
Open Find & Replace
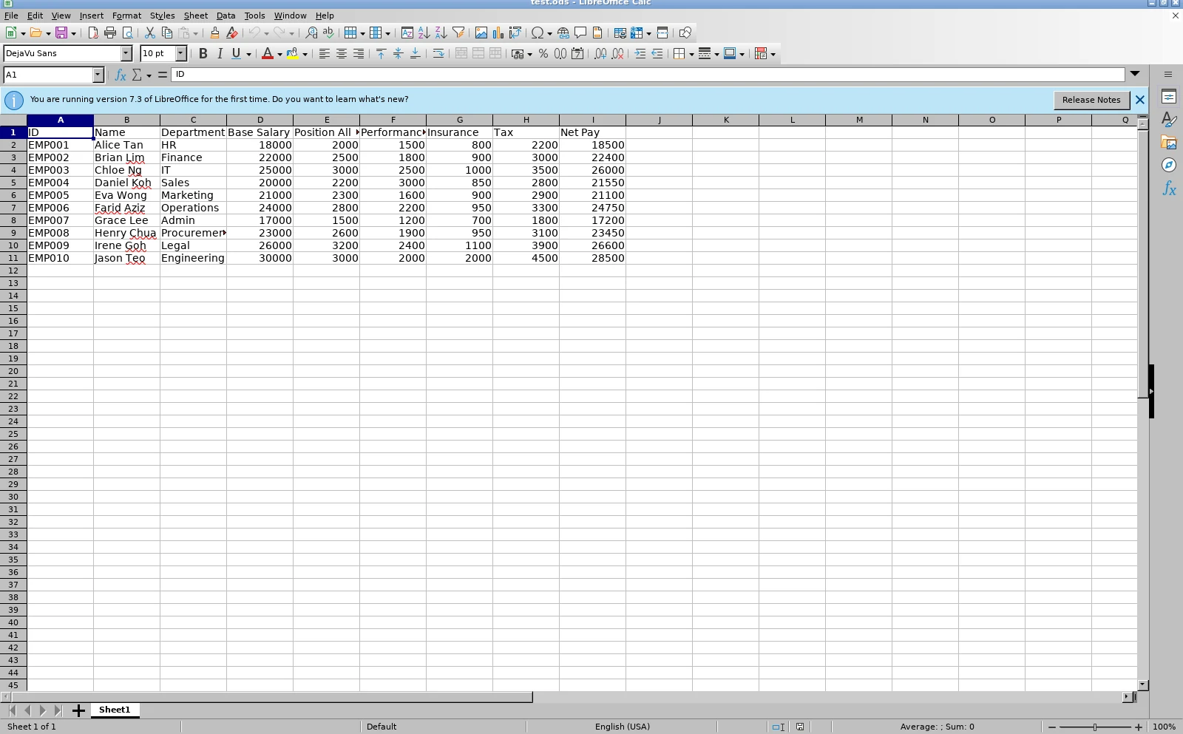coord(311,33)
